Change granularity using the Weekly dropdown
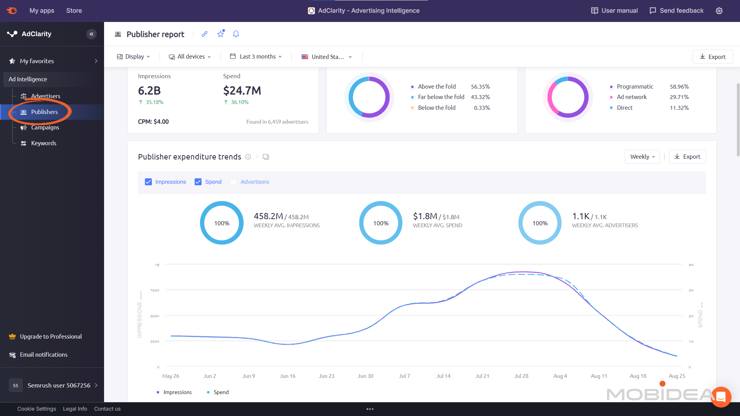 tap(641, 156)
